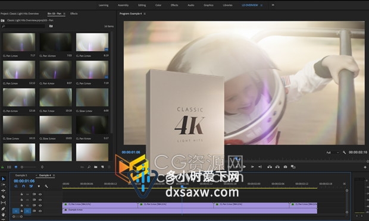Select the Pen tool

point(4,209)
